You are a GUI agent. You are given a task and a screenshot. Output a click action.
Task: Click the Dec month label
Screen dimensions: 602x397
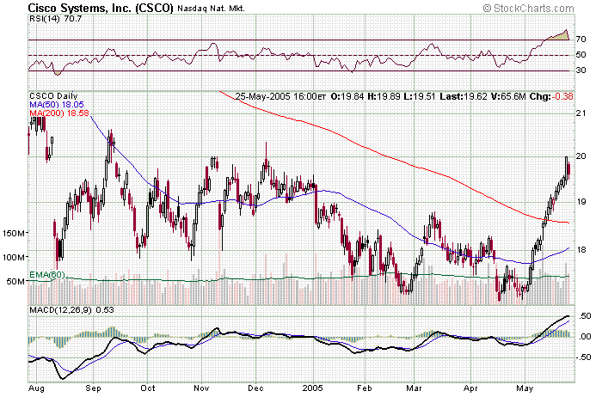[255, 388]
